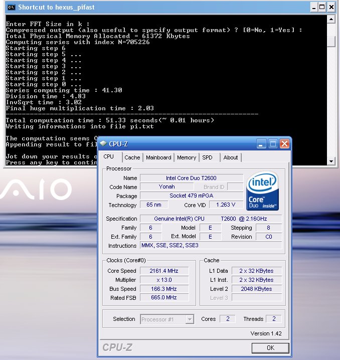This screenshot has width=340, height=360.
Task: Click the 'Series computing time : 41.30' line
Action: point(64,90)
